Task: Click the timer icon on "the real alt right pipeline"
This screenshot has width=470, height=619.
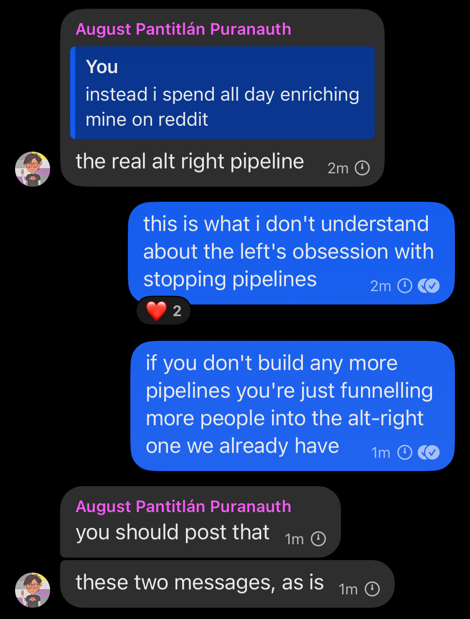Action: (362, 168)
